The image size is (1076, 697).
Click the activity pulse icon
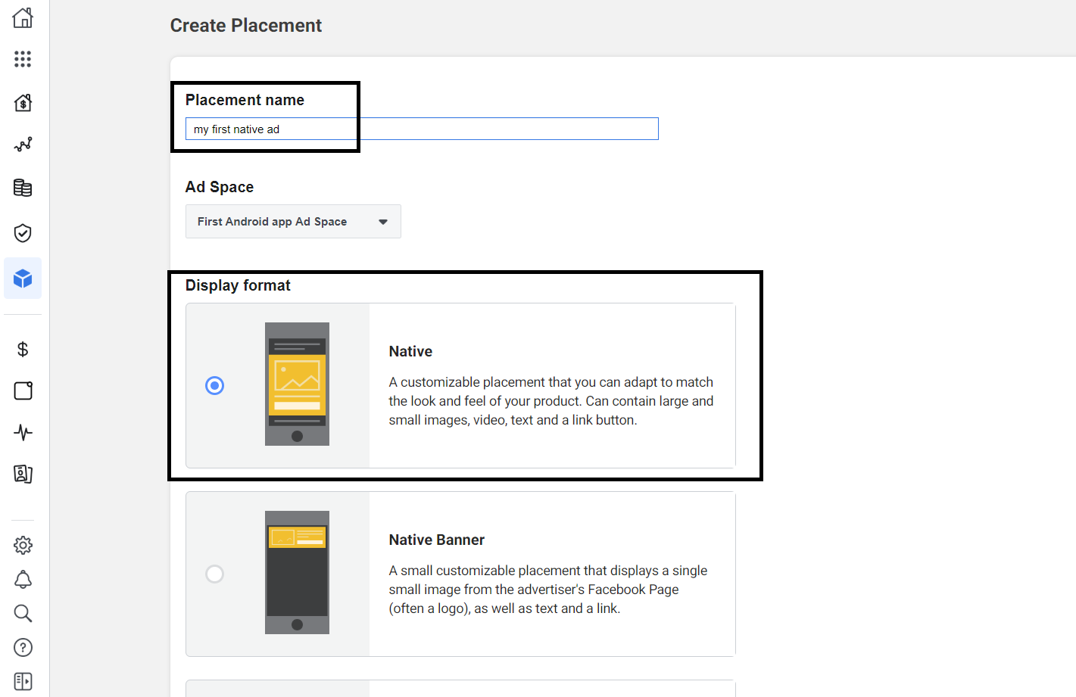tap(23, 432)
